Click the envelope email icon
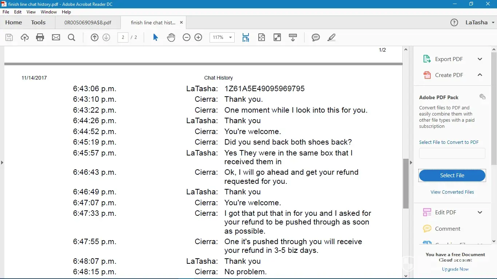 point(56,37)
